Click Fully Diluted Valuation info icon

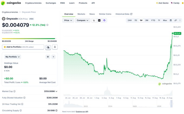point(24,98)
